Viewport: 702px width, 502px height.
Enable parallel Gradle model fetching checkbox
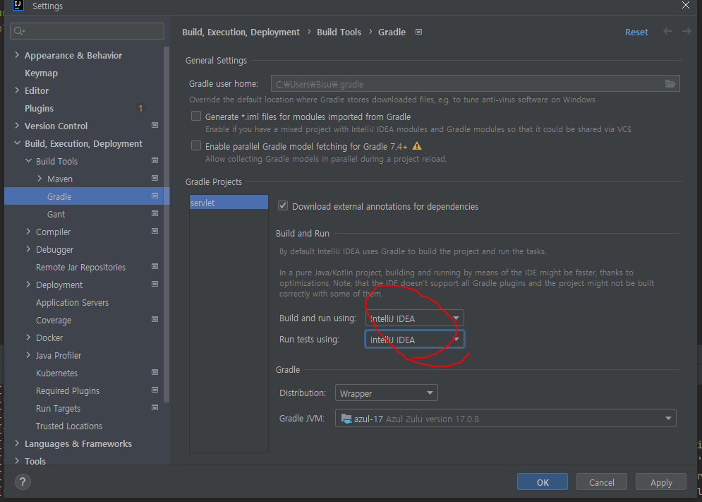pos(196,145)
